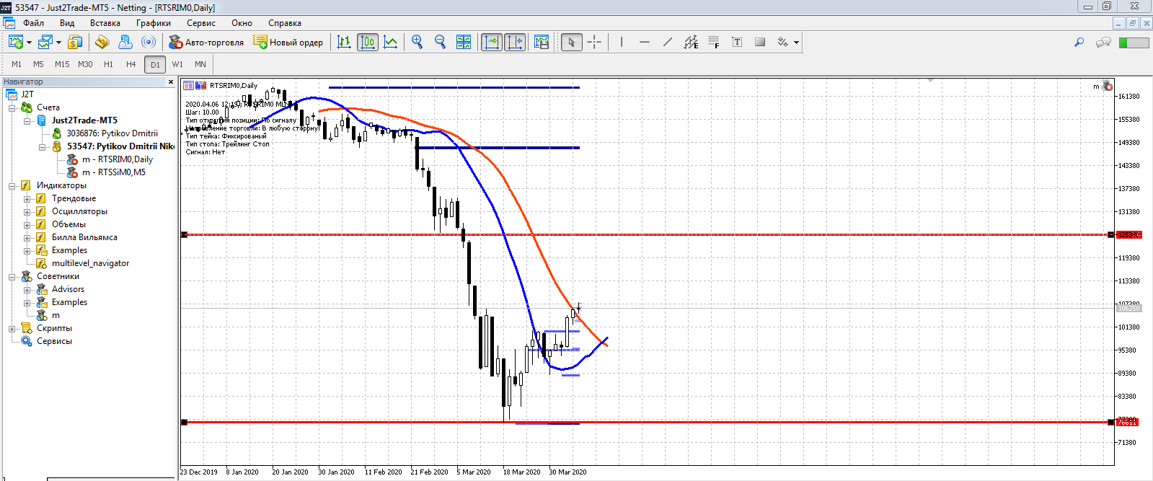Toggle chart shift from right edge
Screen dimensions: 1153x481
(515, 42)
